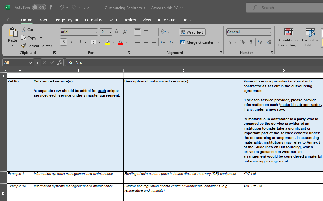Click the Insert Function fx icon
The height and width of the screenshot is (201, 323).
[x=60, y=62]
